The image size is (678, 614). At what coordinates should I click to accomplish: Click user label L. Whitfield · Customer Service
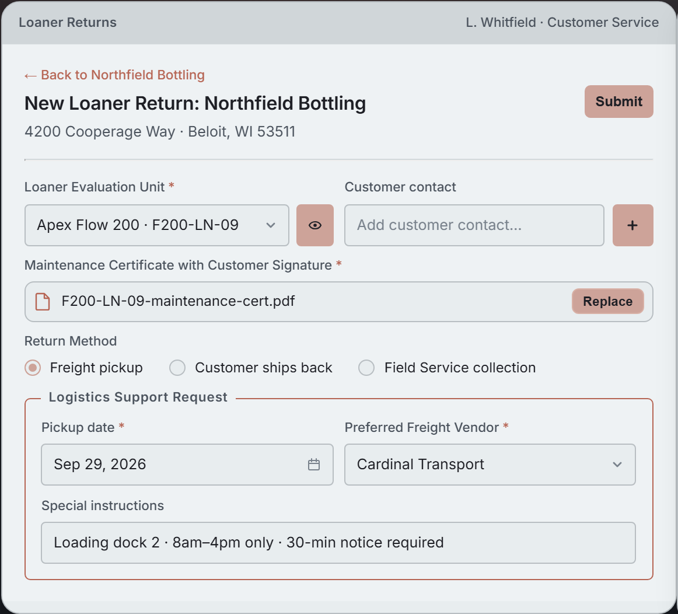(562, 23)
